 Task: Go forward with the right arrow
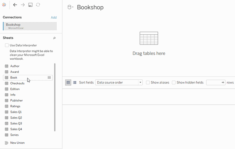pos(23,5)
